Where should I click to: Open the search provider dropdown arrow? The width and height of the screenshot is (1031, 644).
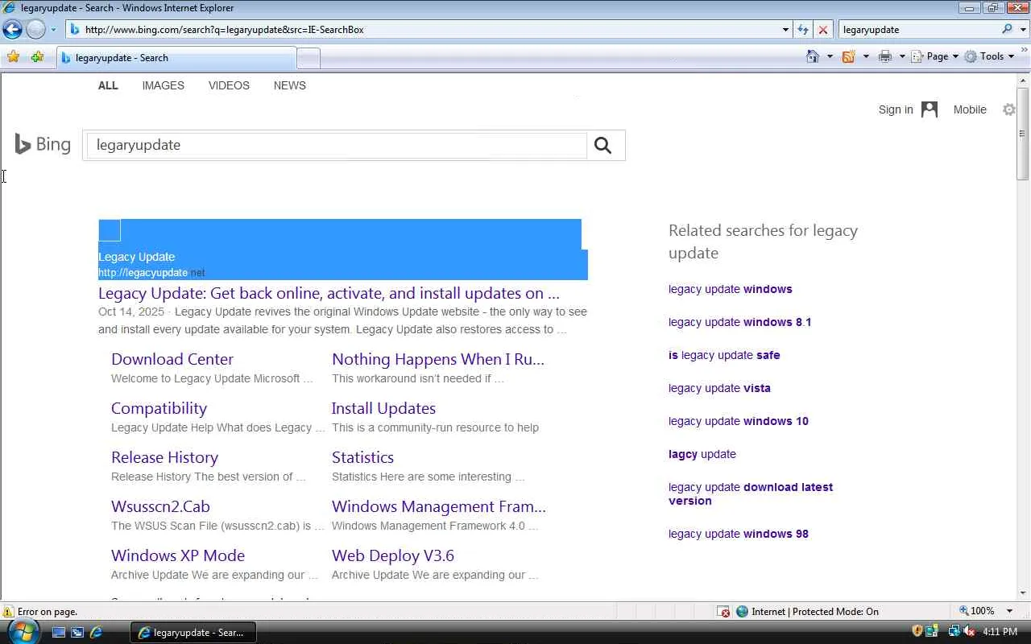pyautogui.click(x=1022, y=30)
